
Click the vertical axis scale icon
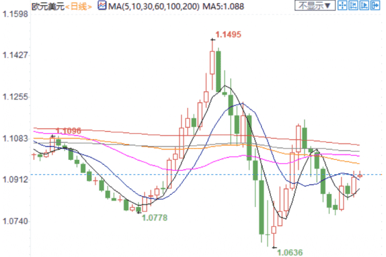(x=354, y=6)
